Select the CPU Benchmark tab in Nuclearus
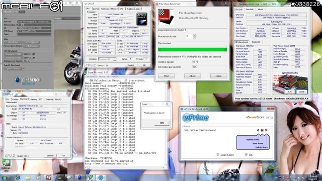 pos(242,42)
